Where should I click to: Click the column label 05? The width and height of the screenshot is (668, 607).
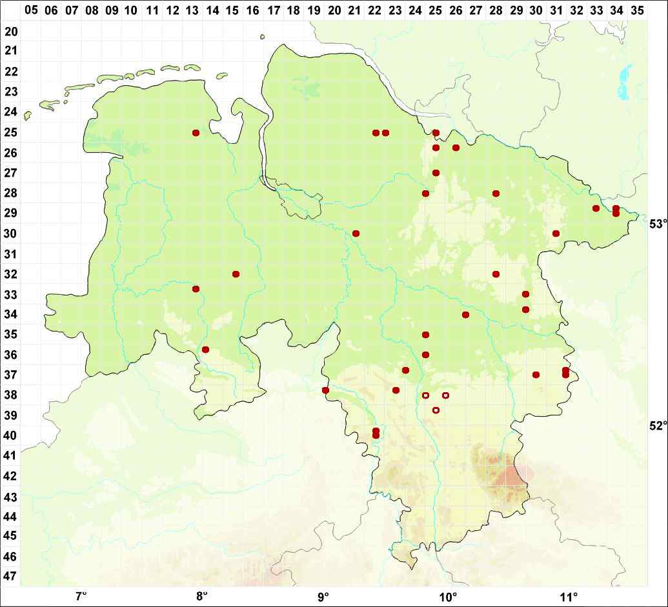point(31,10)
